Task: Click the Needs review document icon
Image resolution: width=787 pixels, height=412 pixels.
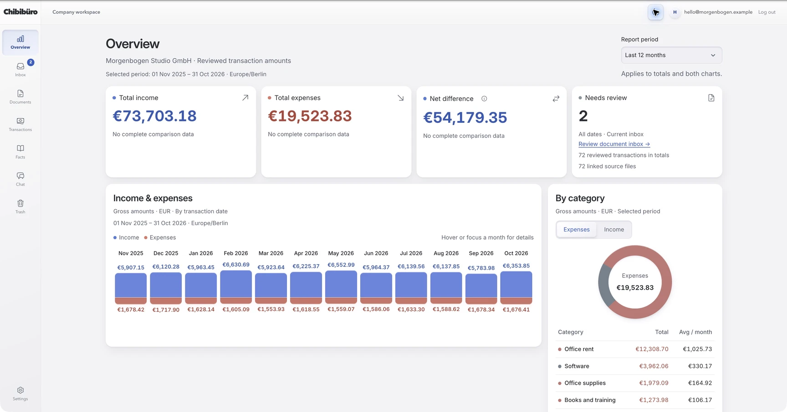Action: (x=711, y=98)
